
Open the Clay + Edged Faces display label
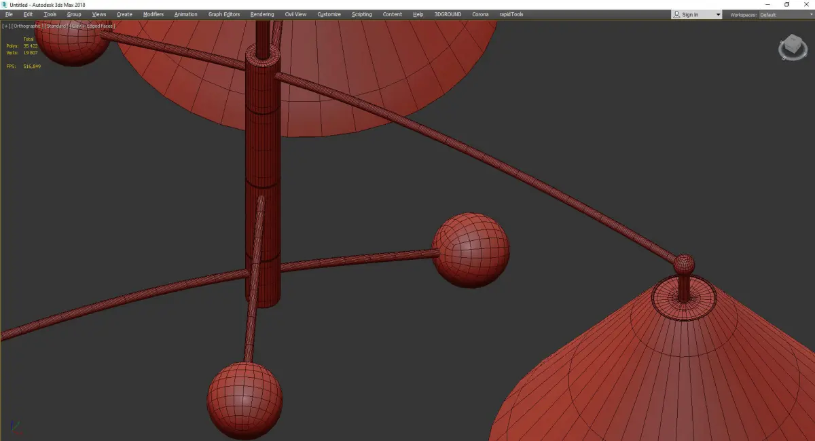92,26
